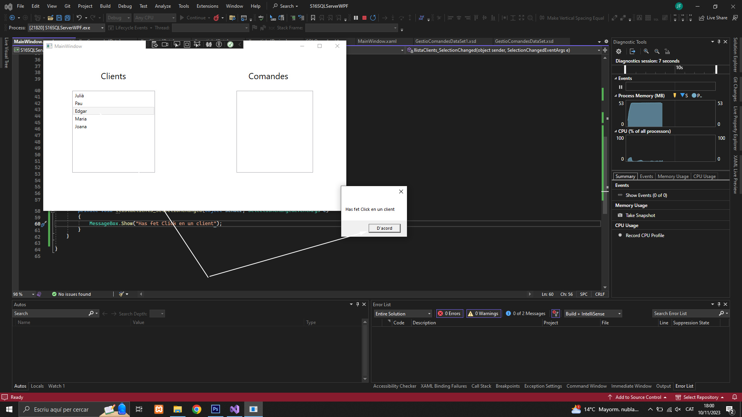Click the Hot Reload flame icon
Image resolution: width=742 pixels, height=417 pixels.
click(x=216, y=18)
